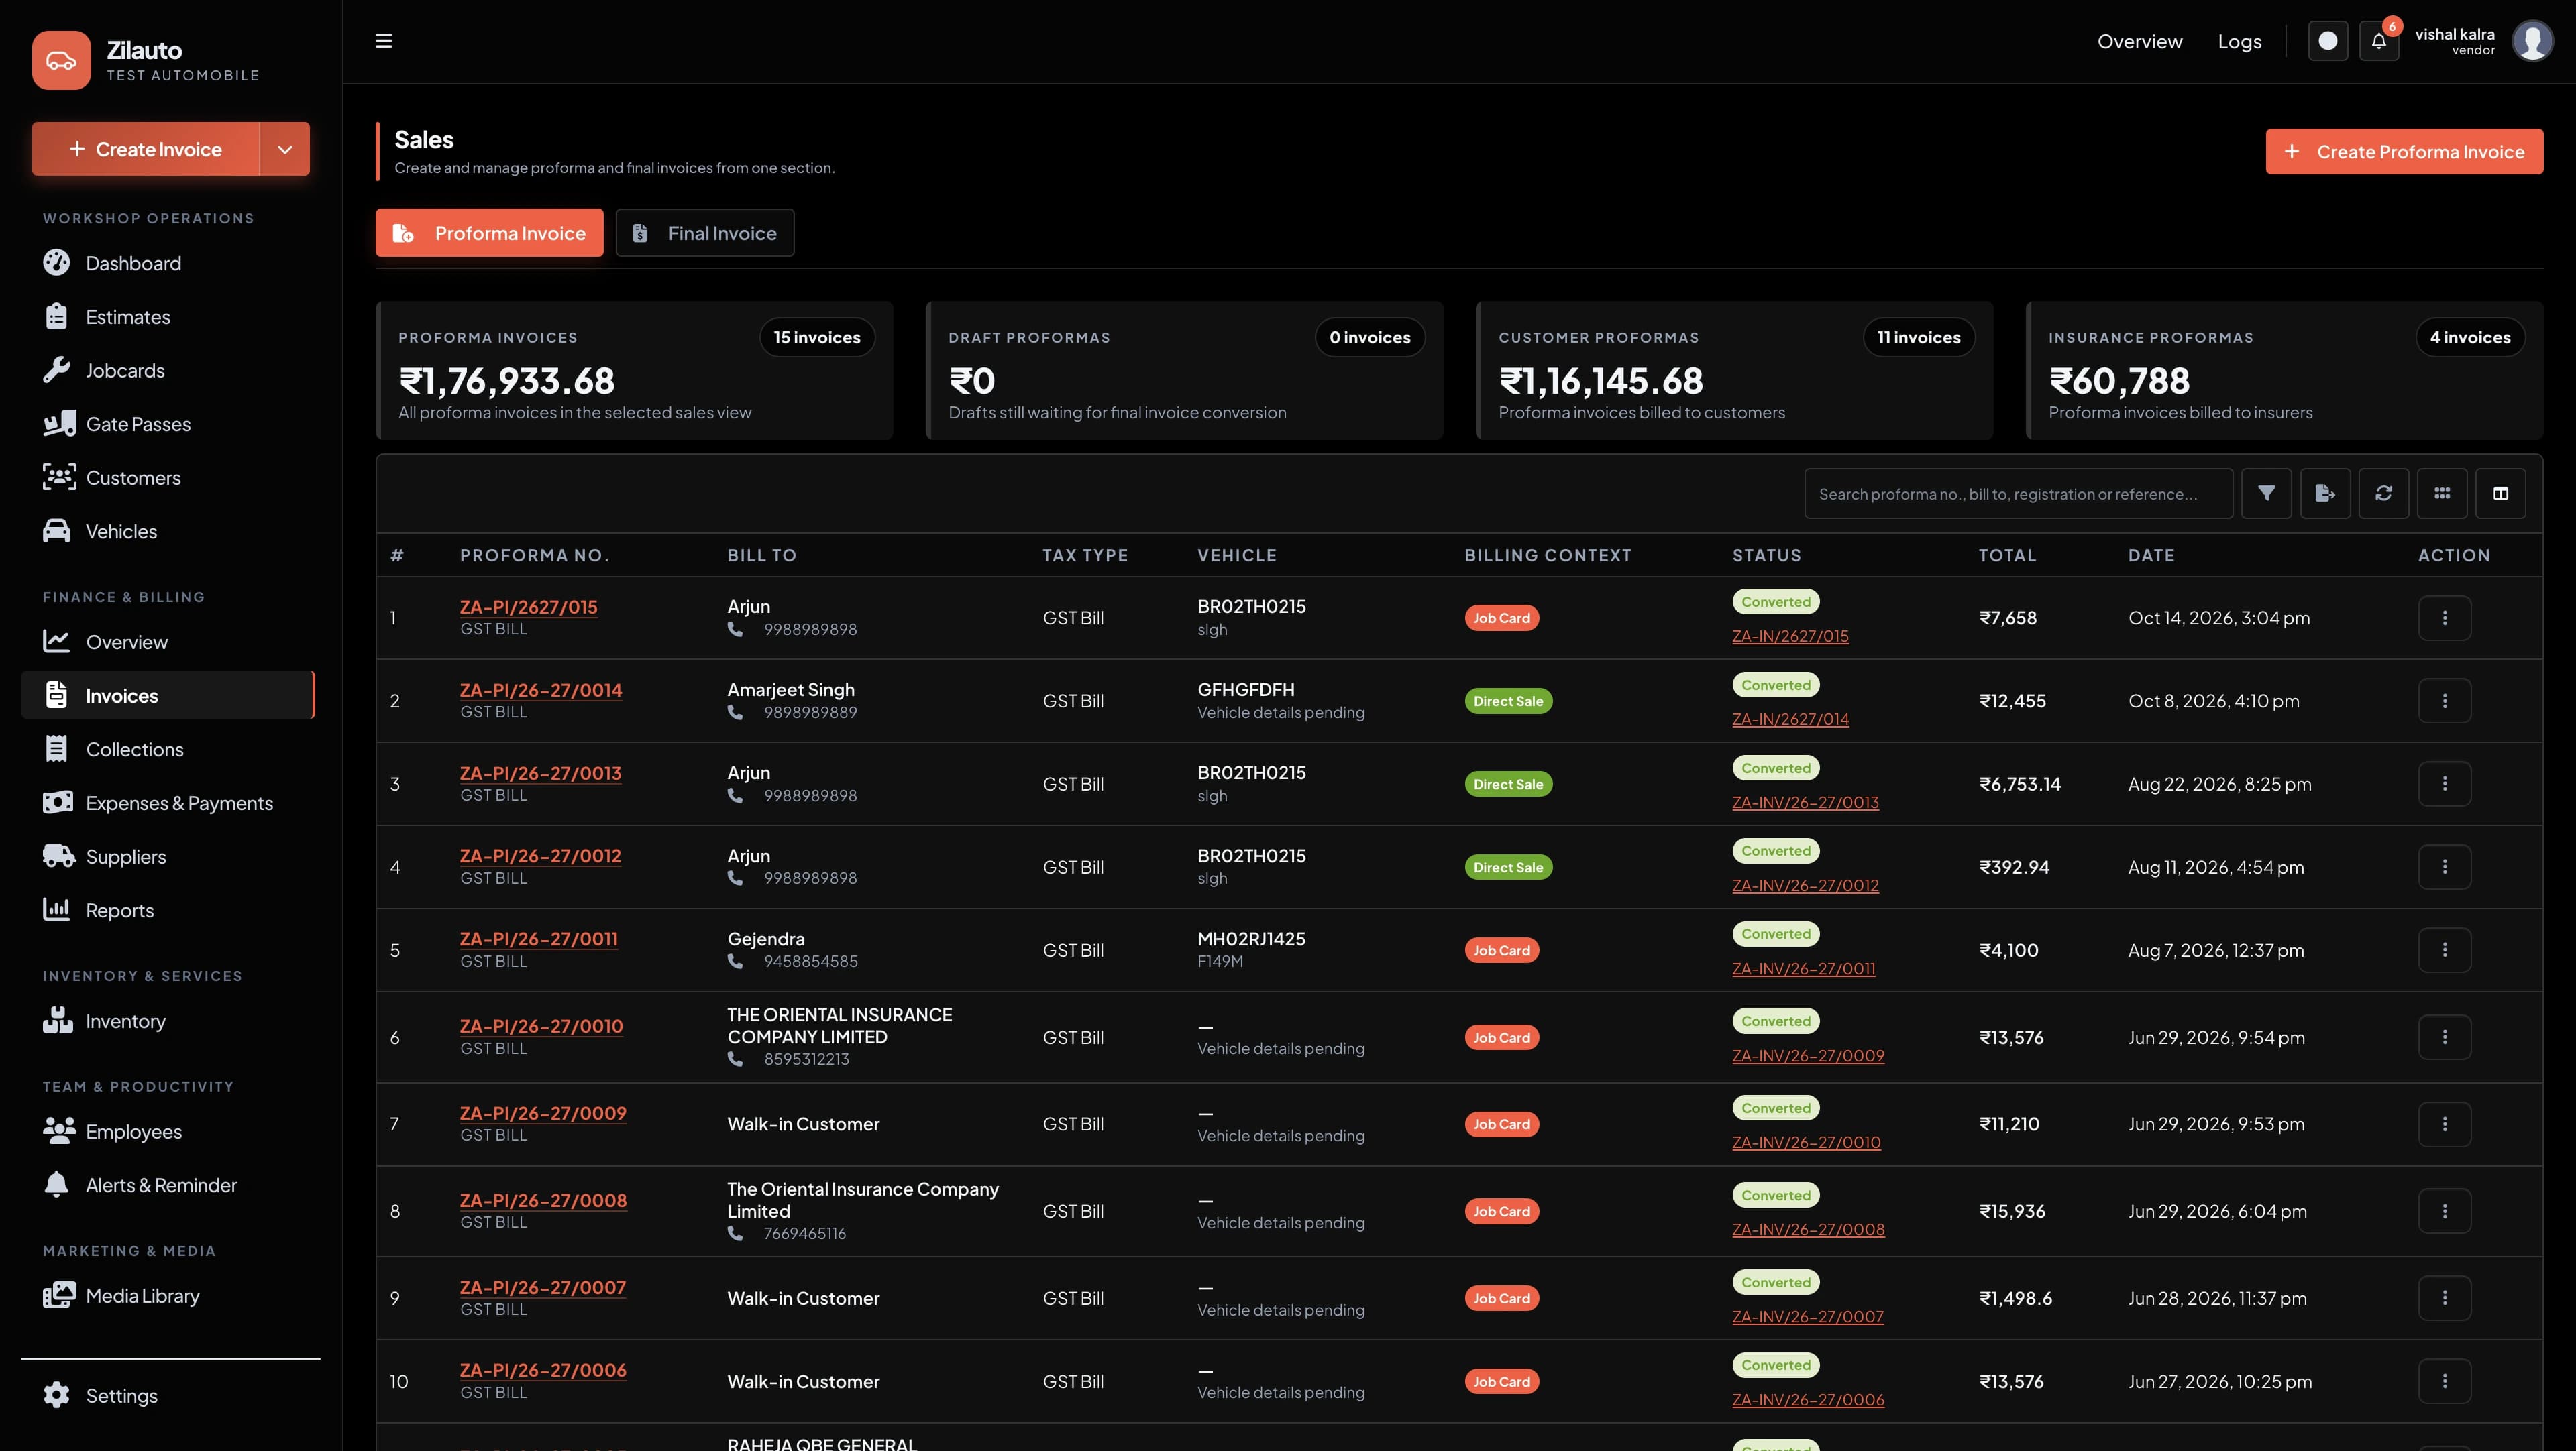The width and height of the screenshot is (2576, 1451).
Task: Open actions menu for ZA-PI/26-27/0008 row
Action: coord(2444,1211)
